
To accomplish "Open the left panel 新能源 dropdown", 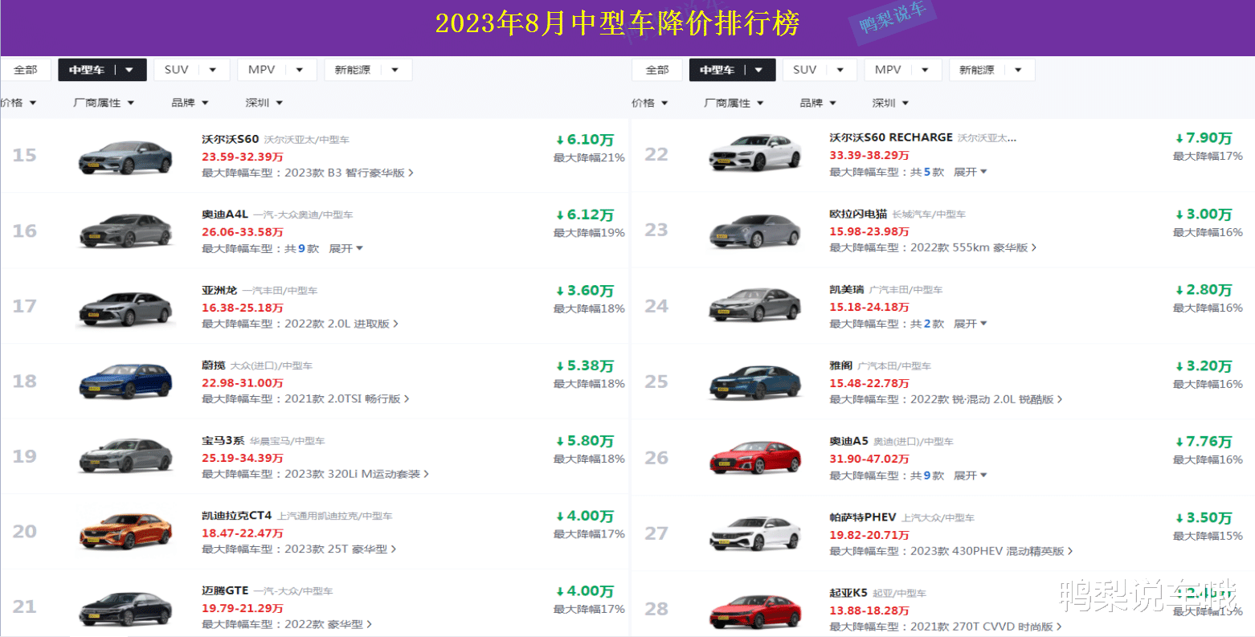I will click(x=368, y=70).
